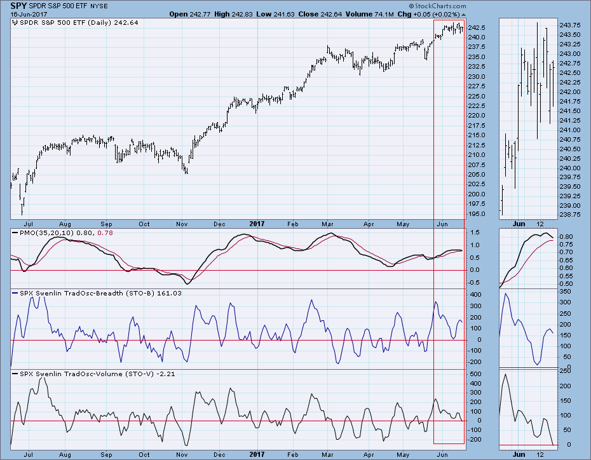
Task: Click the 500 label on STO-V axis
Action: click(477, 374)
